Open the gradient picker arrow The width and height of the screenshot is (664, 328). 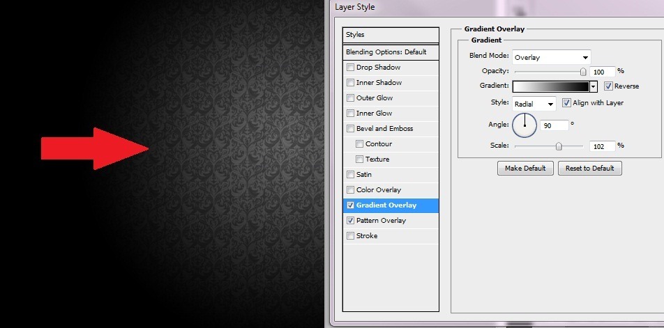point(594,86)
